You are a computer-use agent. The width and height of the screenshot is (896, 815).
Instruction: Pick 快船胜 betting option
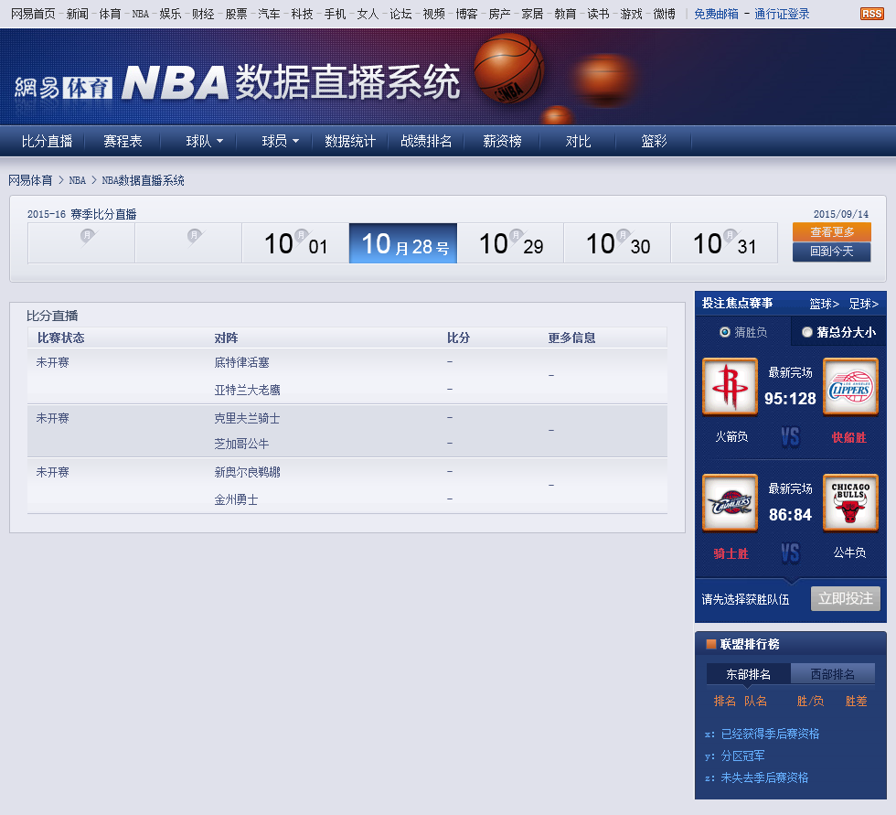849,437
